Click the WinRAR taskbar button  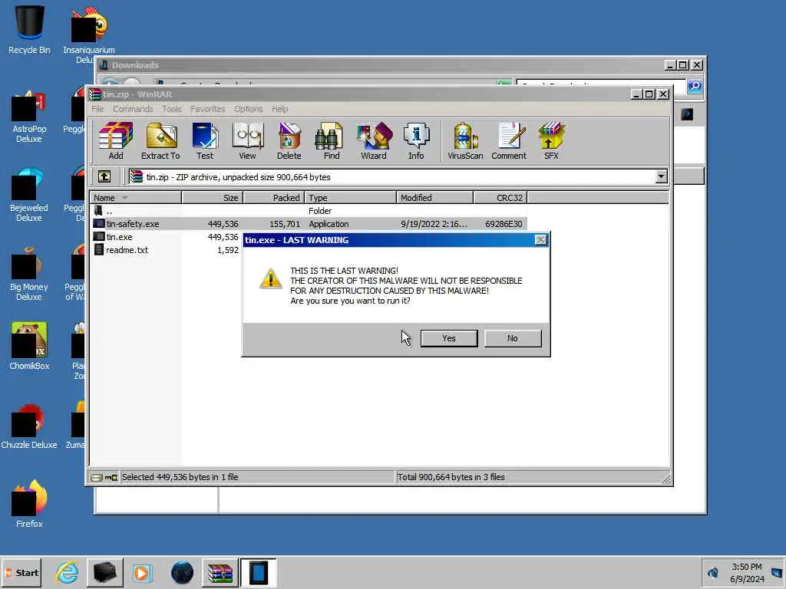click(220, 573)
